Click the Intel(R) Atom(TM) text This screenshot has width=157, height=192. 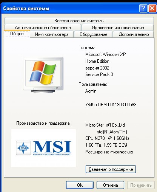click(x=111, y=132)
